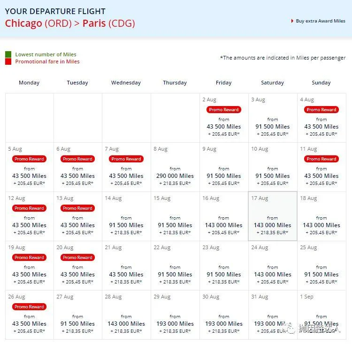Pick the 28 Aug 143 000 Miles fare
This screenshot has height=344, width=352.
click(x=126, y=324)
